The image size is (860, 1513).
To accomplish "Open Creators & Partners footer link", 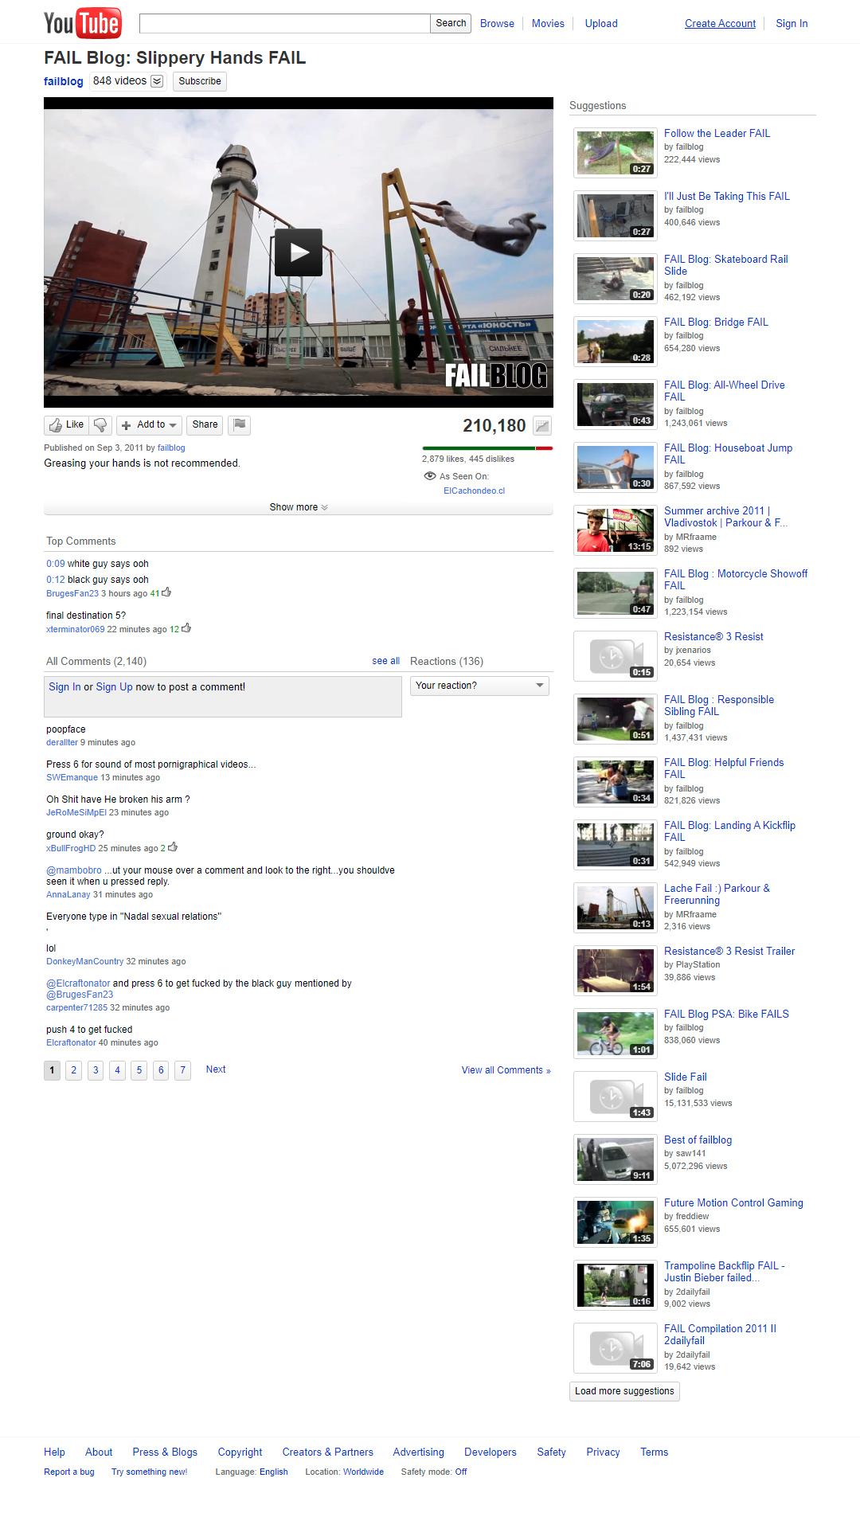I will pyautogui.click(x=328, y=1452).
